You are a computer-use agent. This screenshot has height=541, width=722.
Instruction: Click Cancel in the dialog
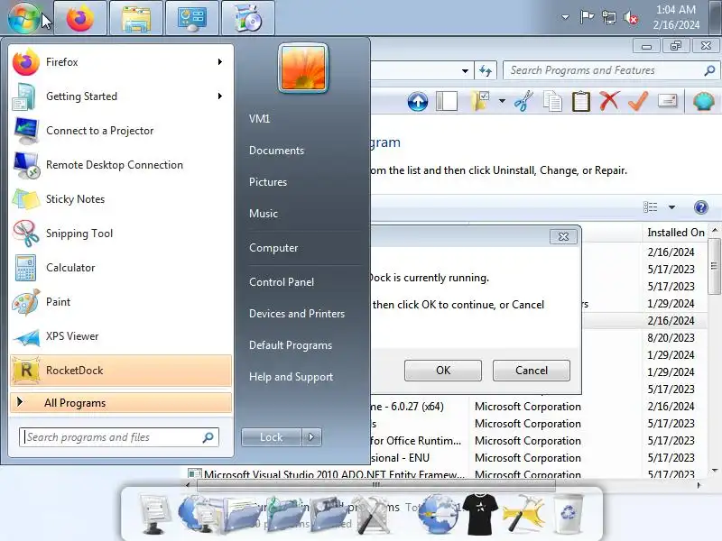(x=532, y=371)
